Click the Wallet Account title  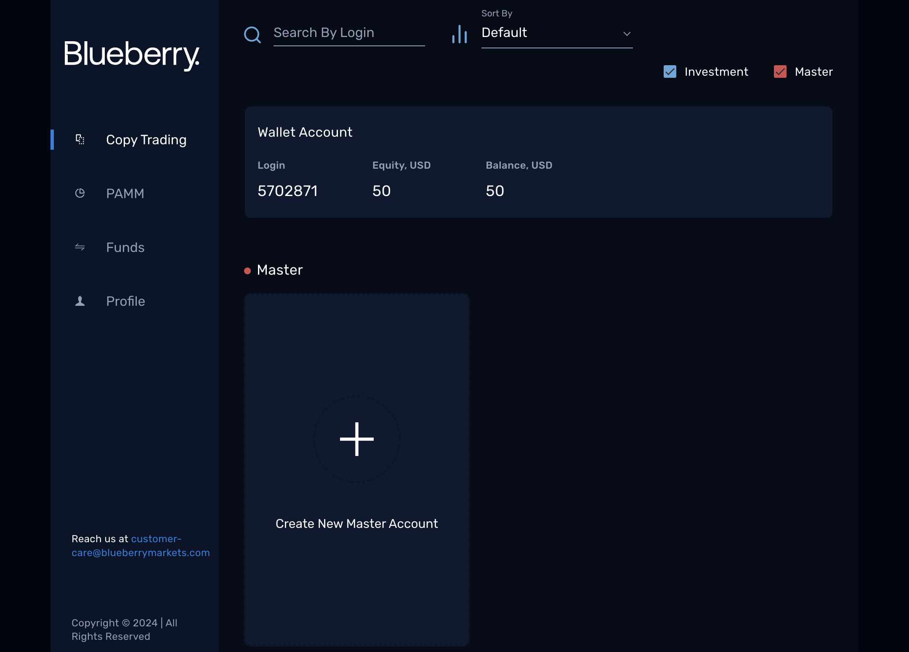pyautogui.click(x=305, y=133)
